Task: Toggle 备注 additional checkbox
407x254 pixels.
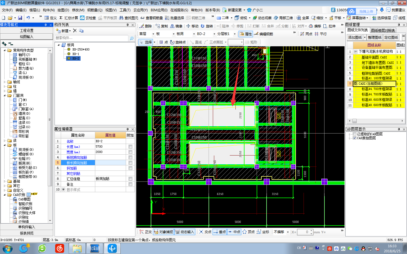Action: [130, 184]
